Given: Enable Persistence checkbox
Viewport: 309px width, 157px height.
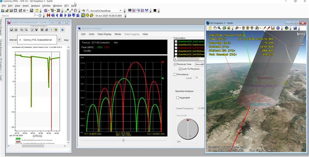Looking at the screenshot, I should 175,74.
